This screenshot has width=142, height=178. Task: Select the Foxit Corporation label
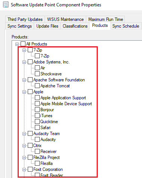click(x=48, y=169)
